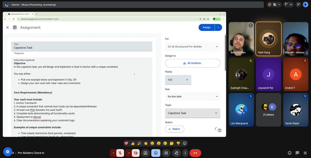Open the Points 100 dropdown
This screenshot has width=311, height=158.
[x=178, y=80]
